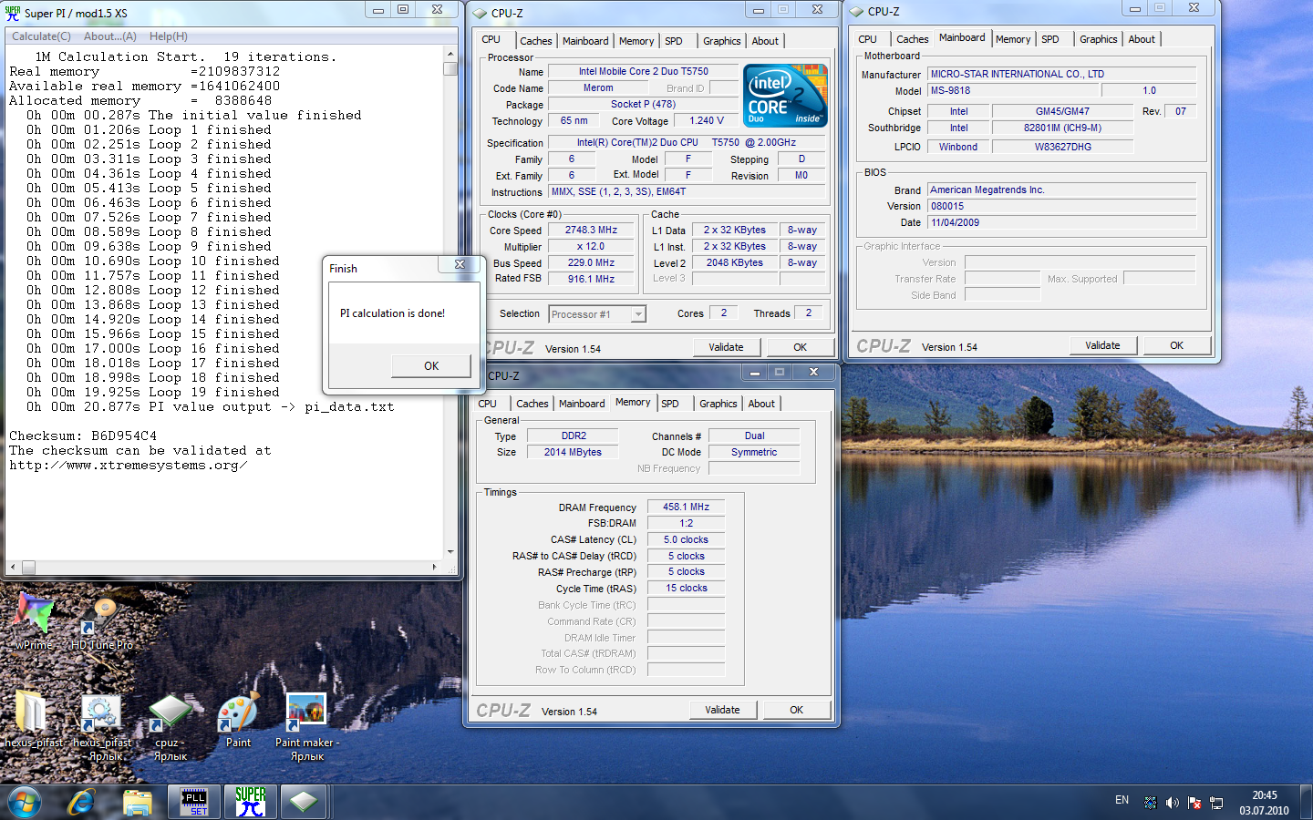Switch to Mainboard tab in CPU tab window
The image size is (1313, 820).
coord(585,41)
